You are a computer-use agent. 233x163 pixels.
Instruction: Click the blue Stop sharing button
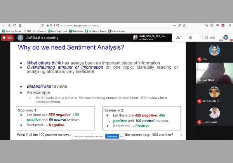112,136
